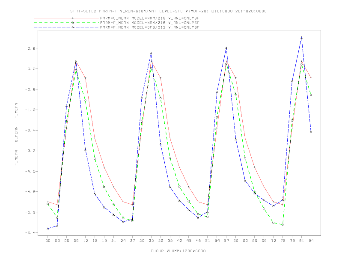The width and height of the screenshot is (339, 262).
Task: Click x-axis hour label 24
Action: coord(123,241)
